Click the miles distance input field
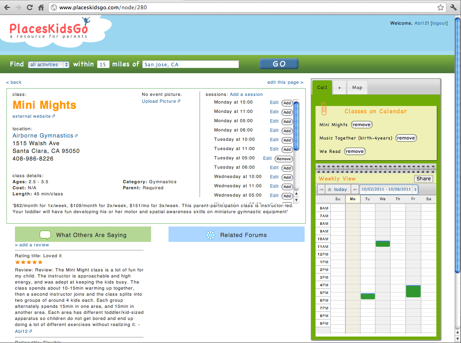 pyautogui.click(x=103, y=64)
